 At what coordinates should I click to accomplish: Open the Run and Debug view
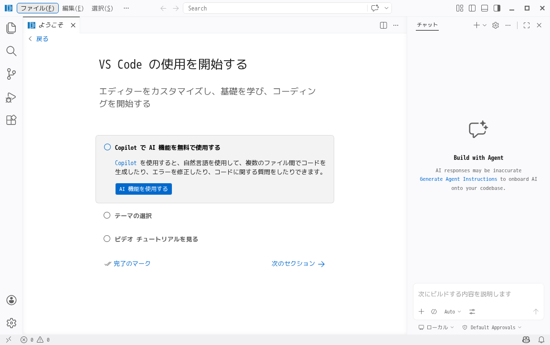tap(11, 97)
